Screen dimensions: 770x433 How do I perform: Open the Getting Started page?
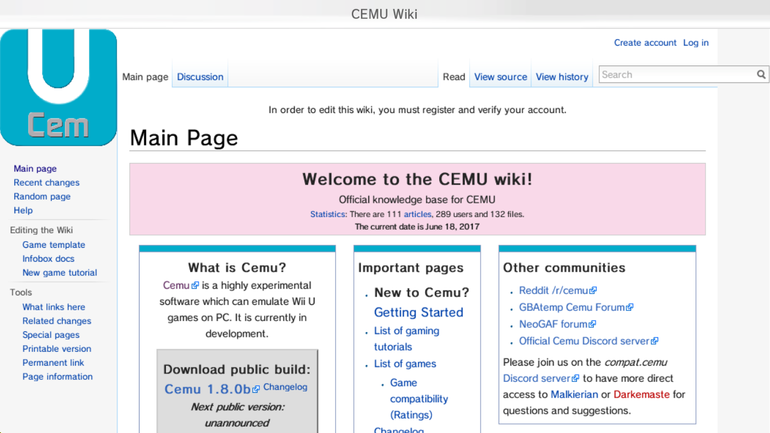(x=418, y=313)
